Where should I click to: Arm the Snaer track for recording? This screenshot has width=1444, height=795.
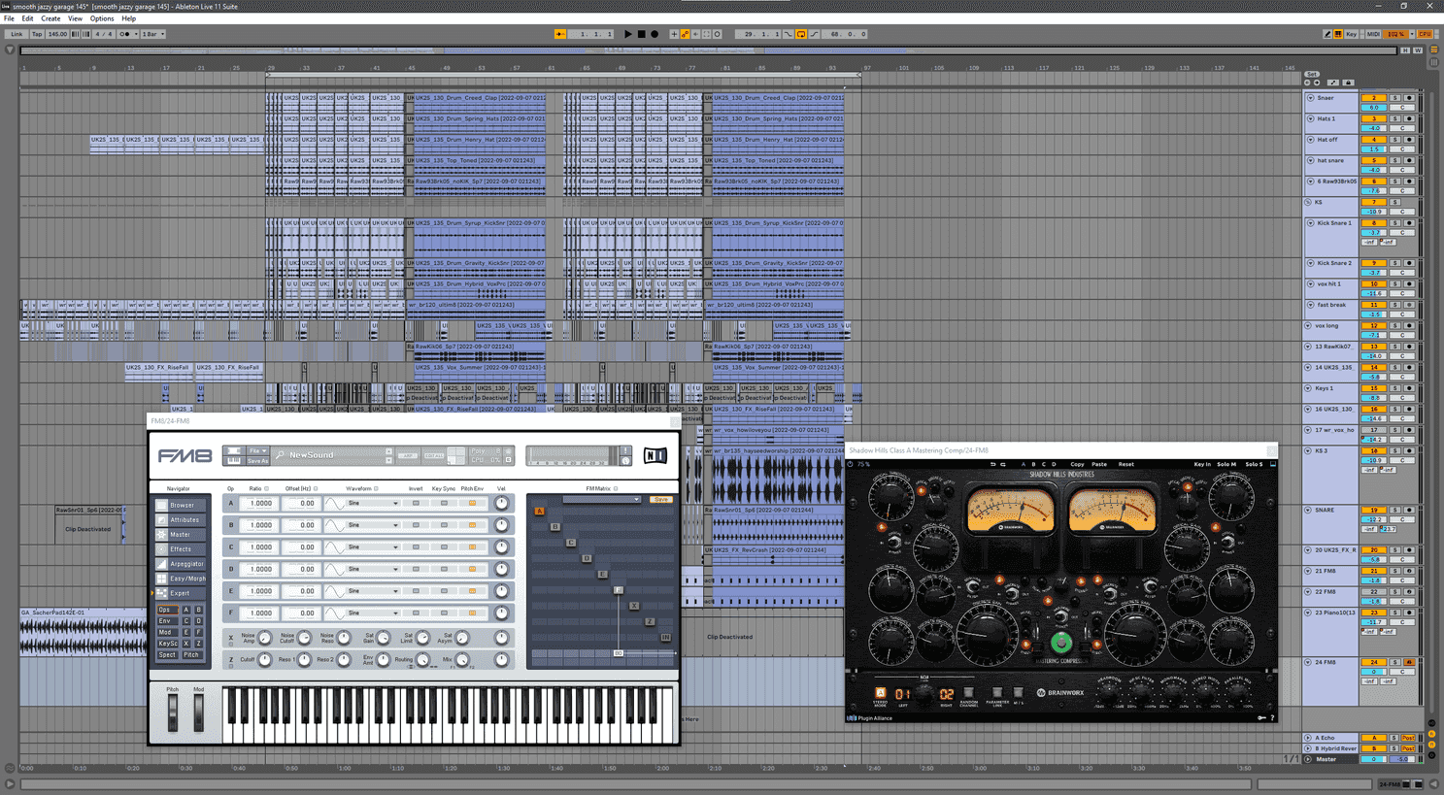pos(1410,97)
